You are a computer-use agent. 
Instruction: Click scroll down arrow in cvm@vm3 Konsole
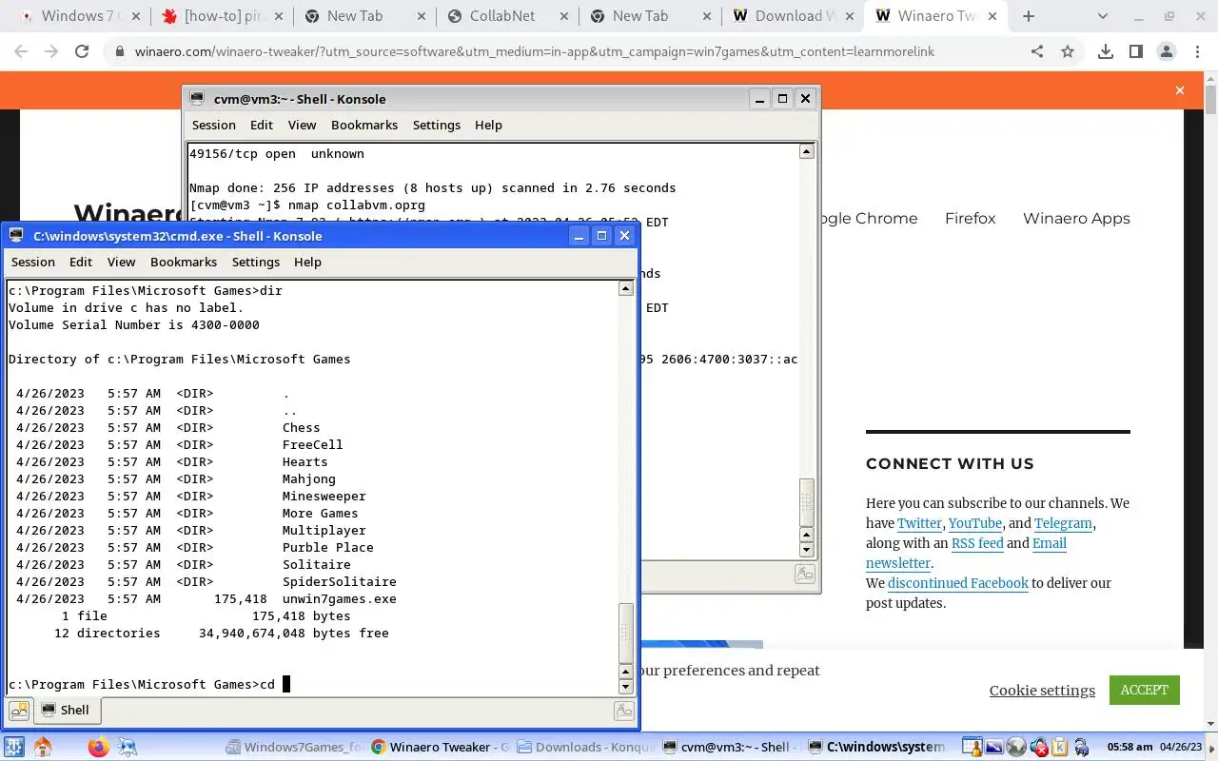pyautogui.click(x=806, y=549)
